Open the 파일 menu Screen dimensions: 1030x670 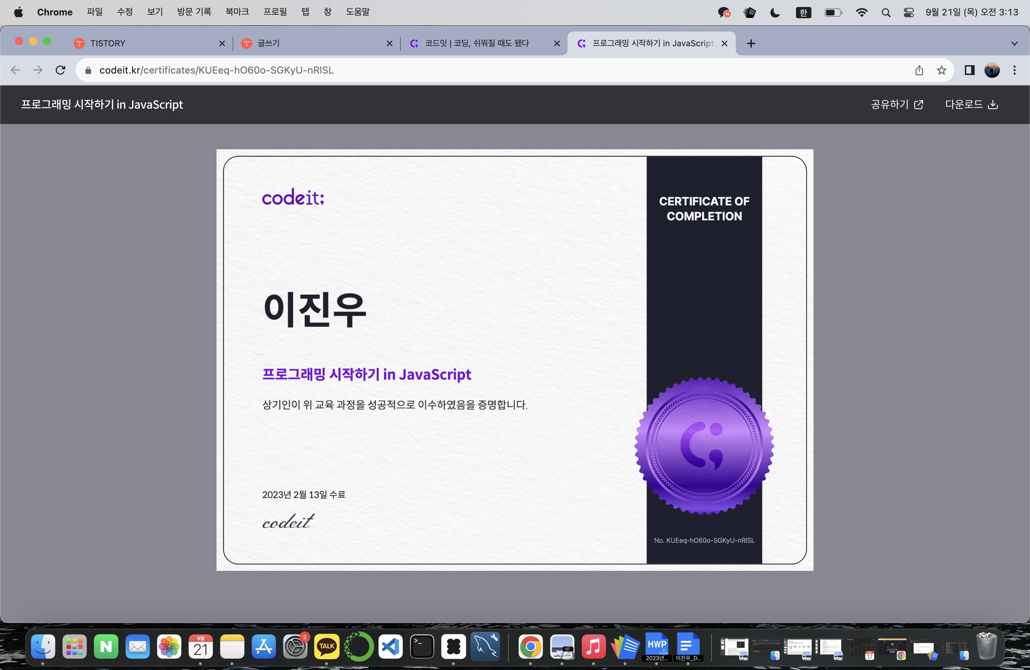(95, 12)
